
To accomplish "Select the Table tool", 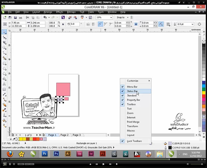I will [4, 89].
